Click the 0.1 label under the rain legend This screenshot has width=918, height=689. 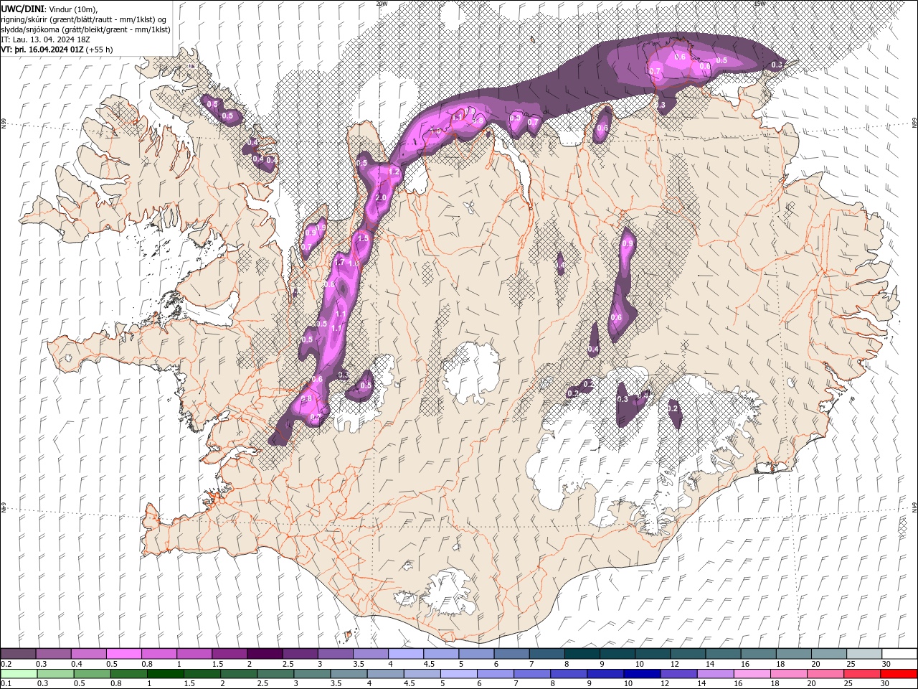click(5, 684)
